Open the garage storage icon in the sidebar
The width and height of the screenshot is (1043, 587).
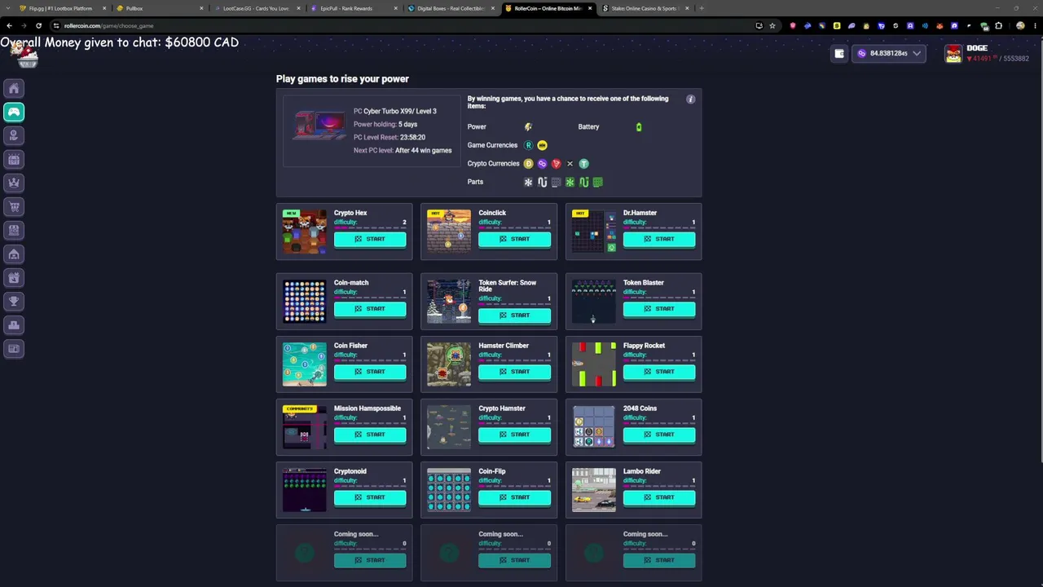[x=14, y=254]
